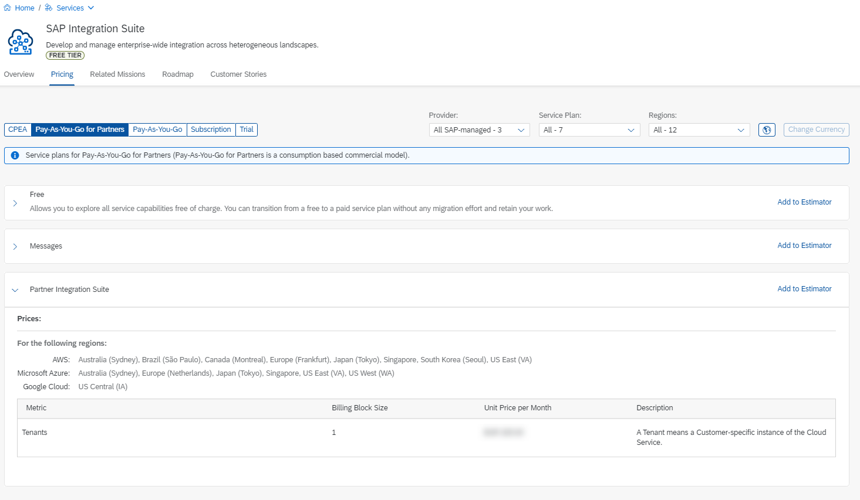
Task: Select the Pricing tab
Action: pos(62,74)
